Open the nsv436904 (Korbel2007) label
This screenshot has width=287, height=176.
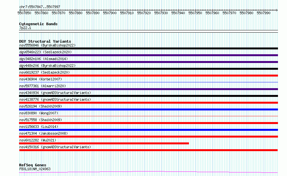click(x=41, y=79)
